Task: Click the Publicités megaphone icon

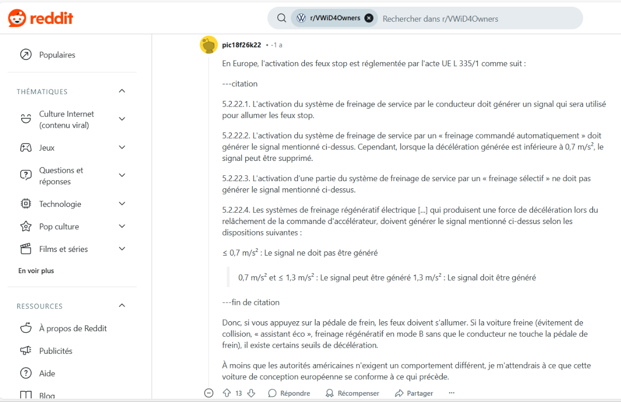Action: pyautogui.click(x=25, y=351)
